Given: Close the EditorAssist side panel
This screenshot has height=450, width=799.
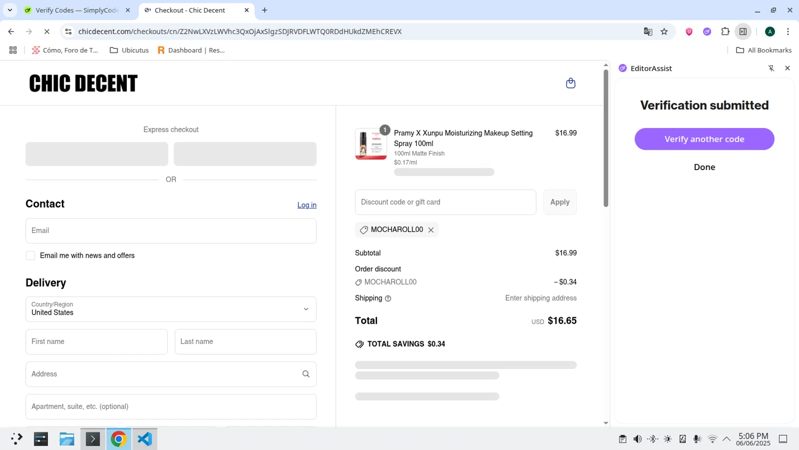Looking at the screenshot, I should point(787,68).
